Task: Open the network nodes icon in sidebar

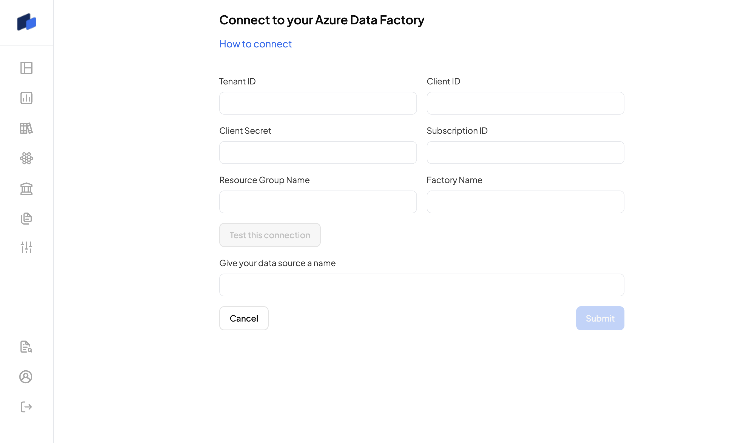Action: tap(26, 158)
